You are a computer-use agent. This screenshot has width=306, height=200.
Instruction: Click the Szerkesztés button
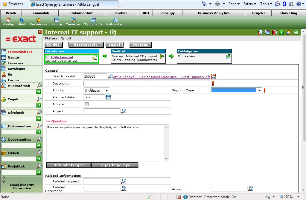coord(86,44)
